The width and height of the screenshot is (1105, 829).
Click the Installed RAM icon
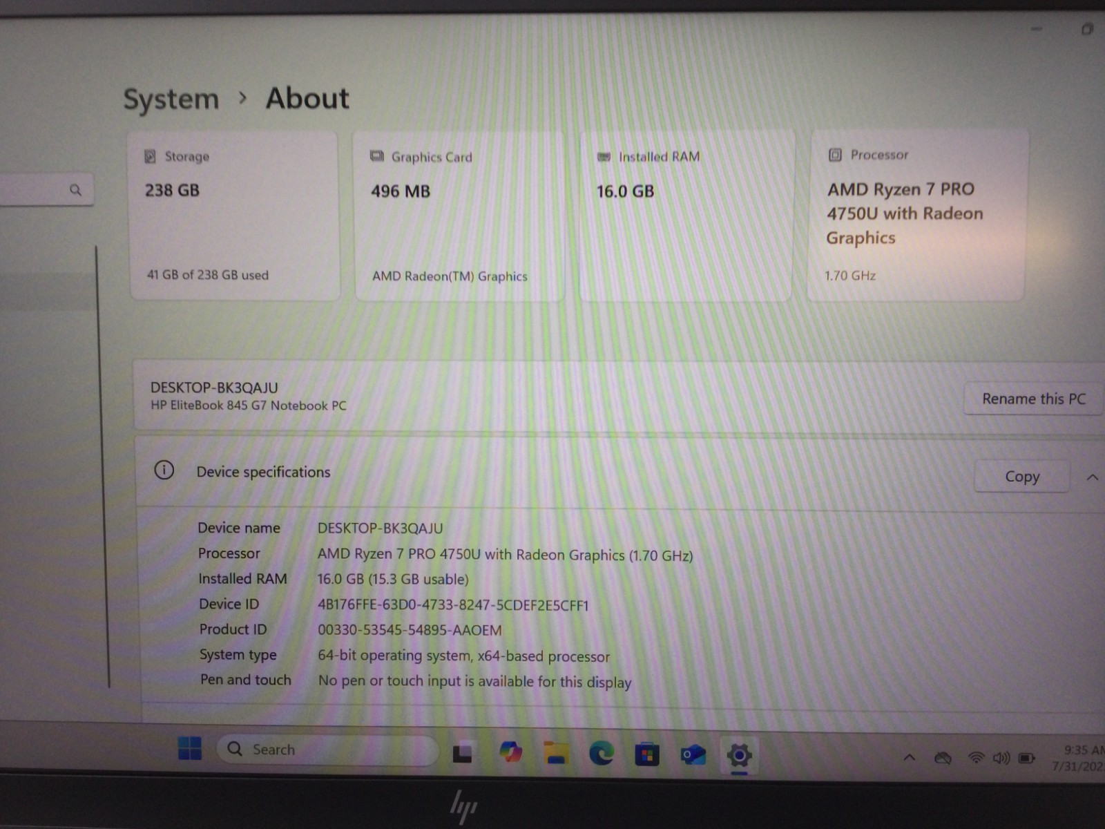point(604,157)
